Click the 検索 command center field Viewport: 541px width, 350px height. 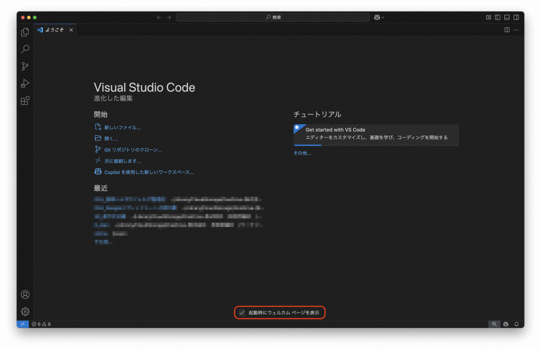(x=273, y=17)
